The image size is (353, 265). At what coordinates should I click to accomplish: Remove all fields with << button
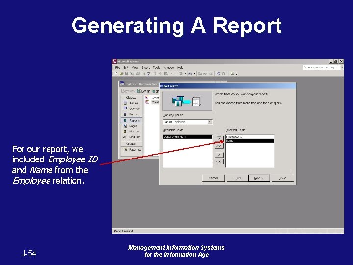[x=219, y=161]
